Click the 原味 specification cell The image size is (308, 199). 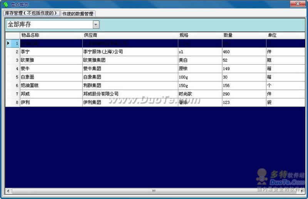pos(200,69)
